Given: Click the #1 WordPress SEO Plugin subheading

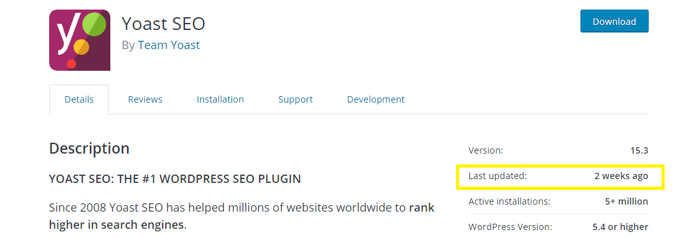Looking at the screenshot, I should tap(175, 179).
